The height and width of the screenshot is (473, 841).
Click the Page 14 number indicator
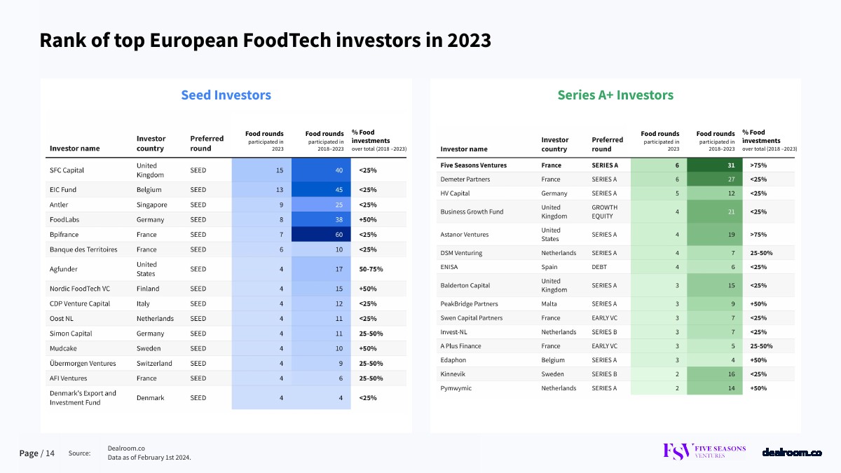[x=37, y=453]
